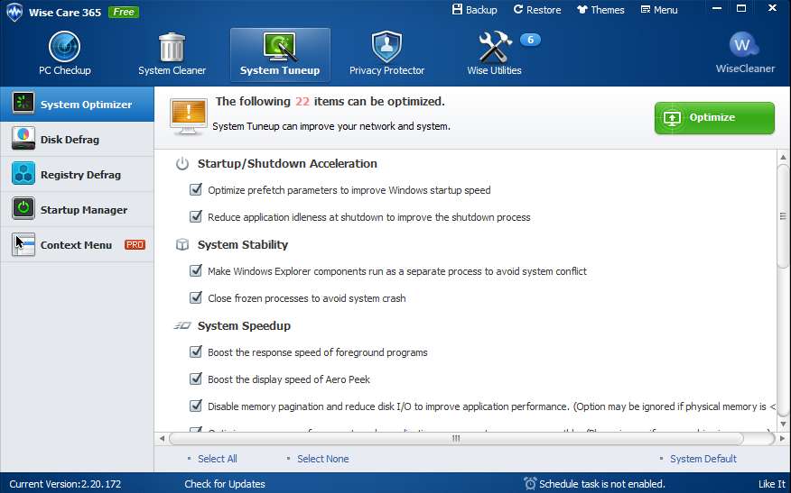Click the WiseCleaner account avatar
The image size is (791, 493).
pos(744,45)
